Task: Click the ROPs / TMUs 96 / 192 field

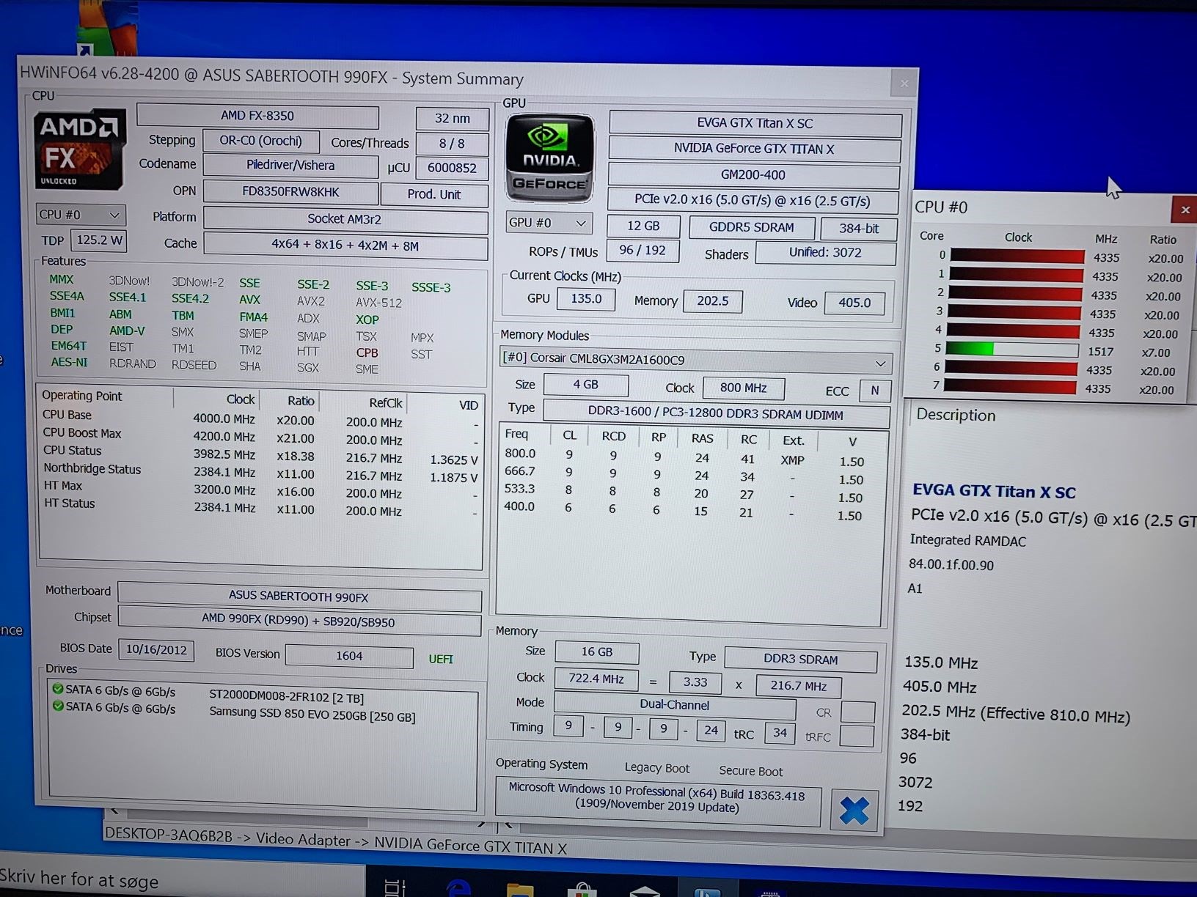Action: (x=643, y=251)
